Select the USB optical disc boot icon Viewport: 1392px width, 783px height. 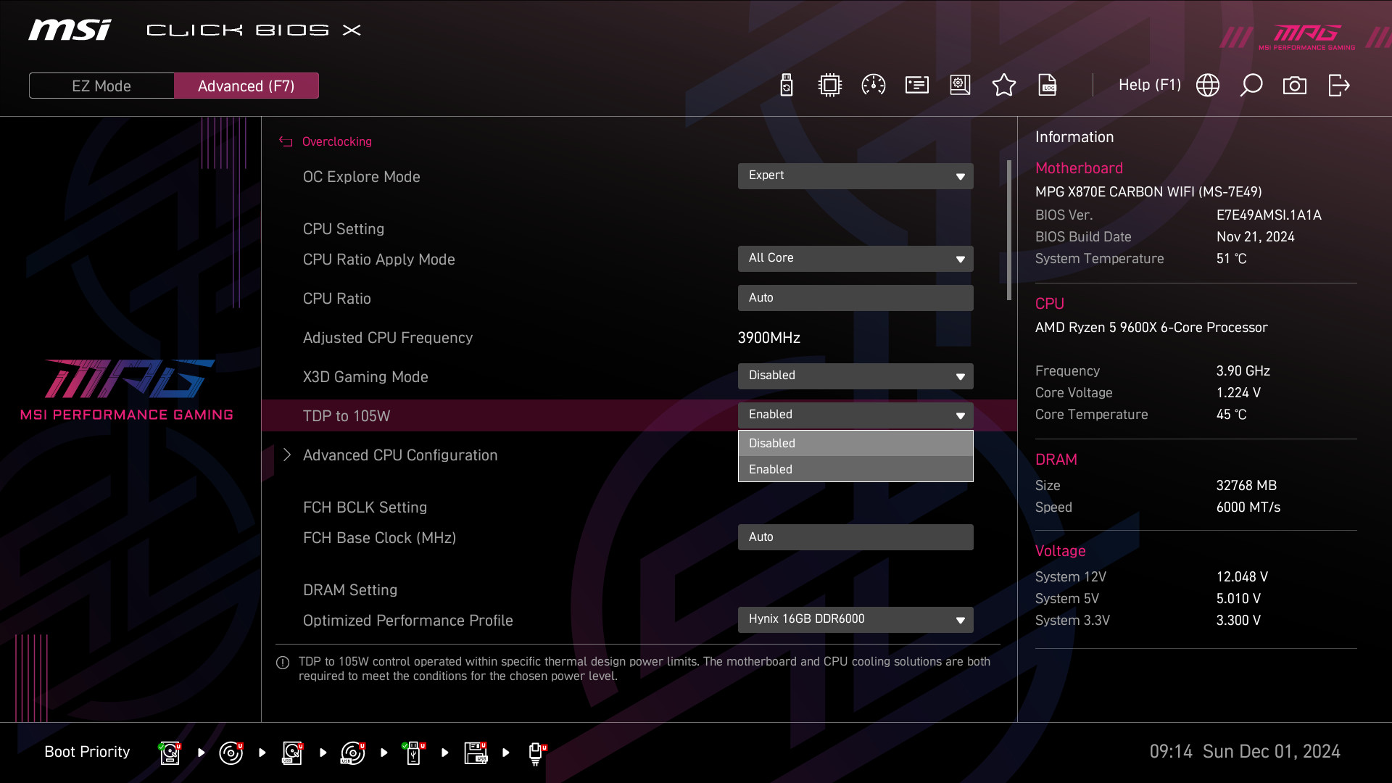tap(353, 753)
